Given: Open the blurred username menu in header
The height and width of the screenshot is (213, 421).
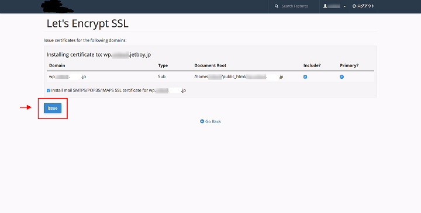Looking at the screenshot, I should pos(334,6).
